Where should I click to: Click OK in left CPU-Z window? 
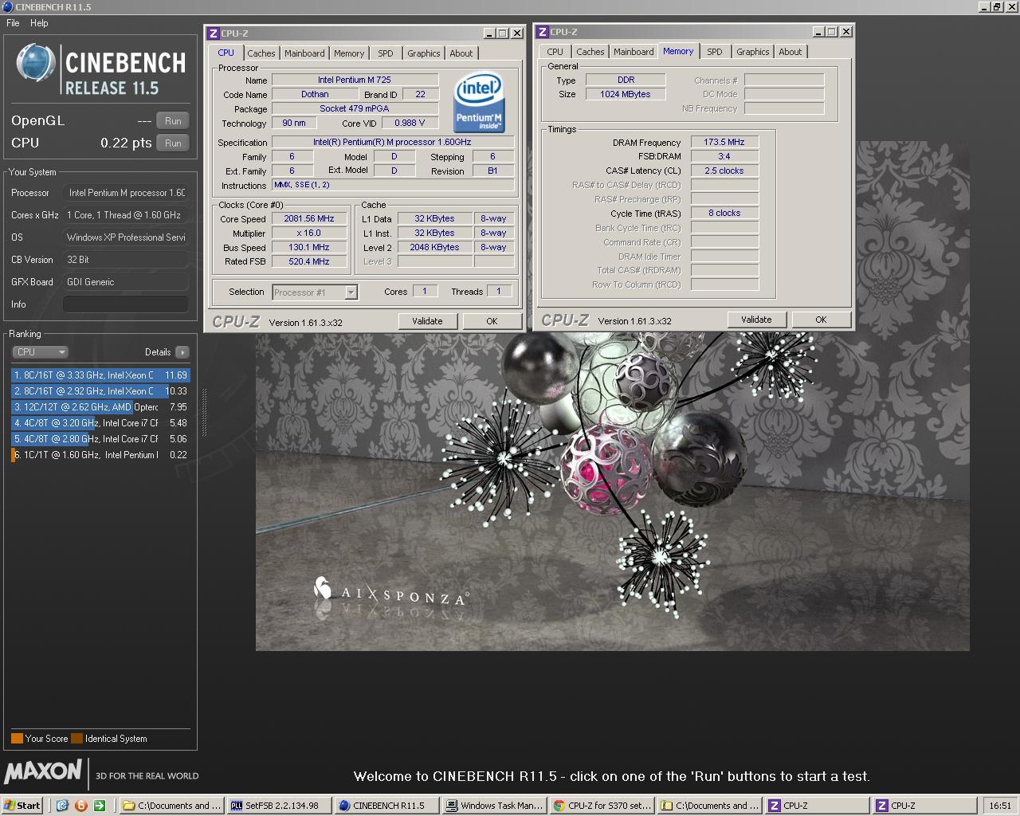[x=492, y=321]
